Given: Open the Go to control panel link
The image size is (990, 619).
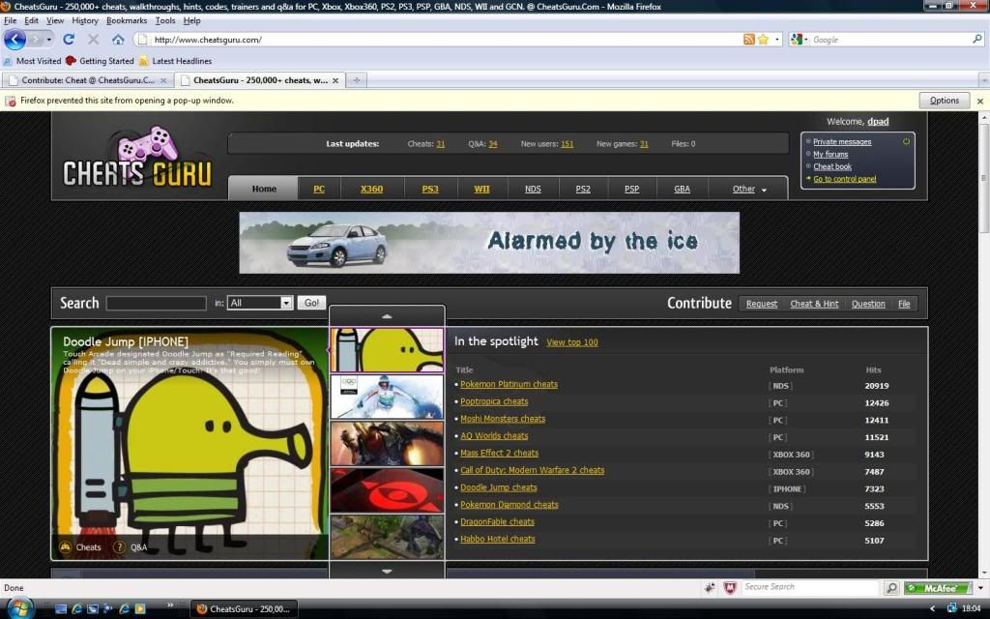Looking at the screenshot, I should pos(844,179).
